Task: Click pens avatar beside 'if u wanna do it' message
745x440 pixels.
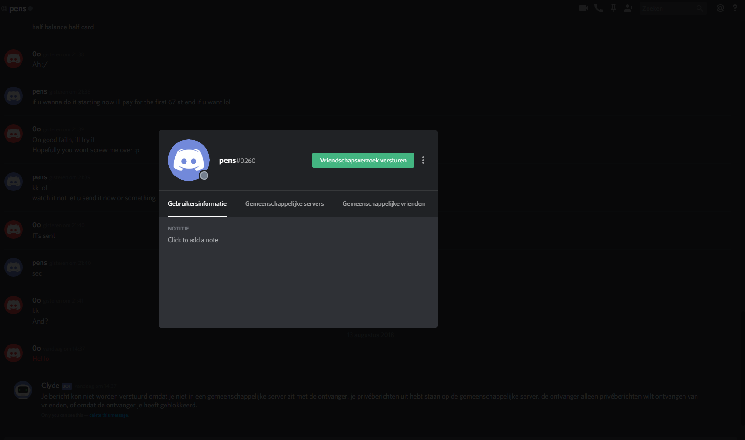Action: pos(14,96)
